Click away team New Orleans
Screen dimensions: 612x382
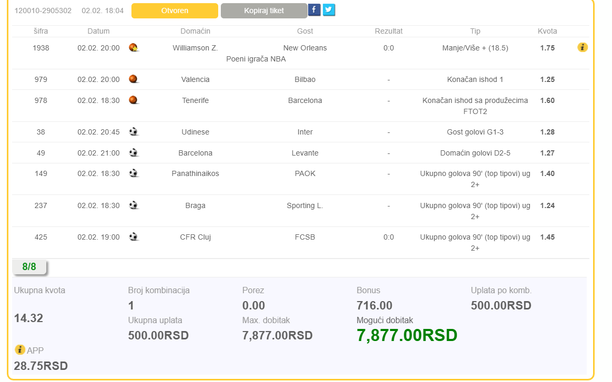pyautogui.click(x=305, y=48)
